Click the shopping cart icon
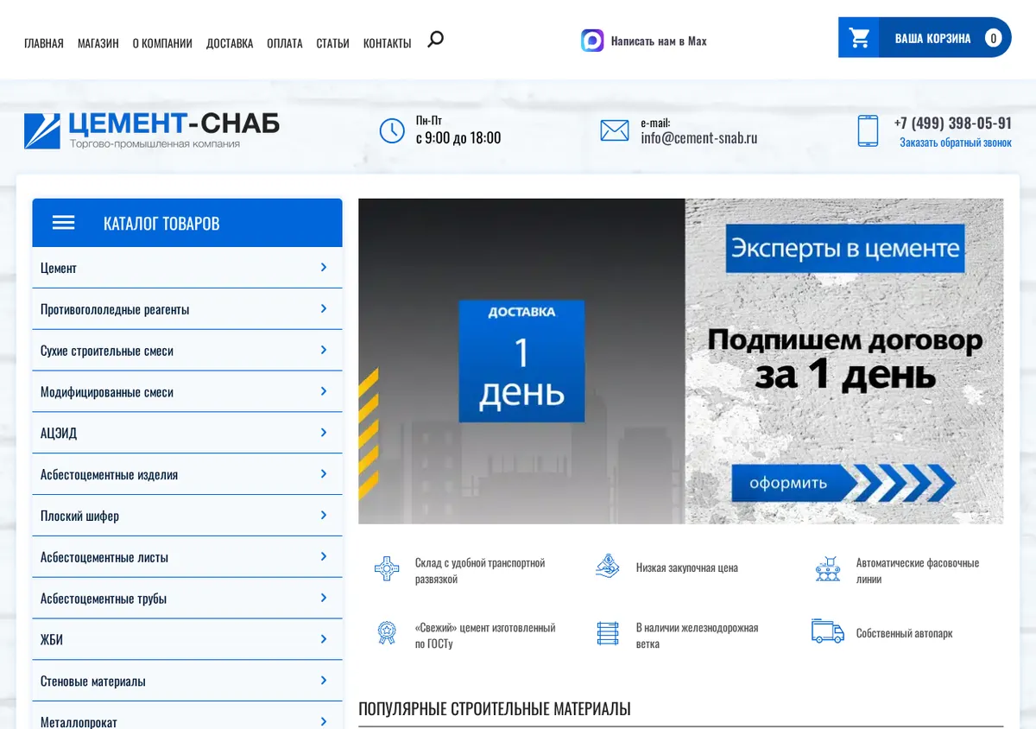Viewport: 1036px width, 729px height. click(859, 38)
